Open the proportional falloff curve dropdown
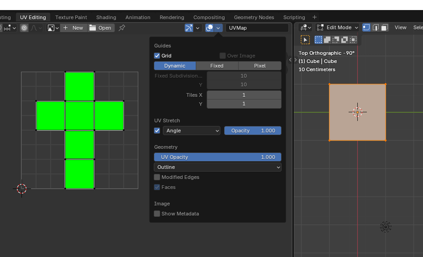 point(36,28)
